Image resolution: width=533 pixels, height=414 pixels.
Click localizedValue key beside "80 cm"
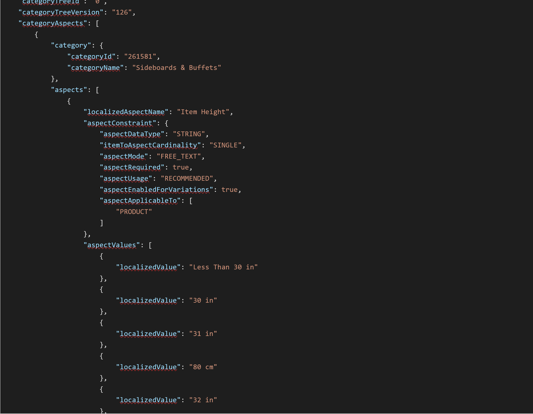click(148, 367)
